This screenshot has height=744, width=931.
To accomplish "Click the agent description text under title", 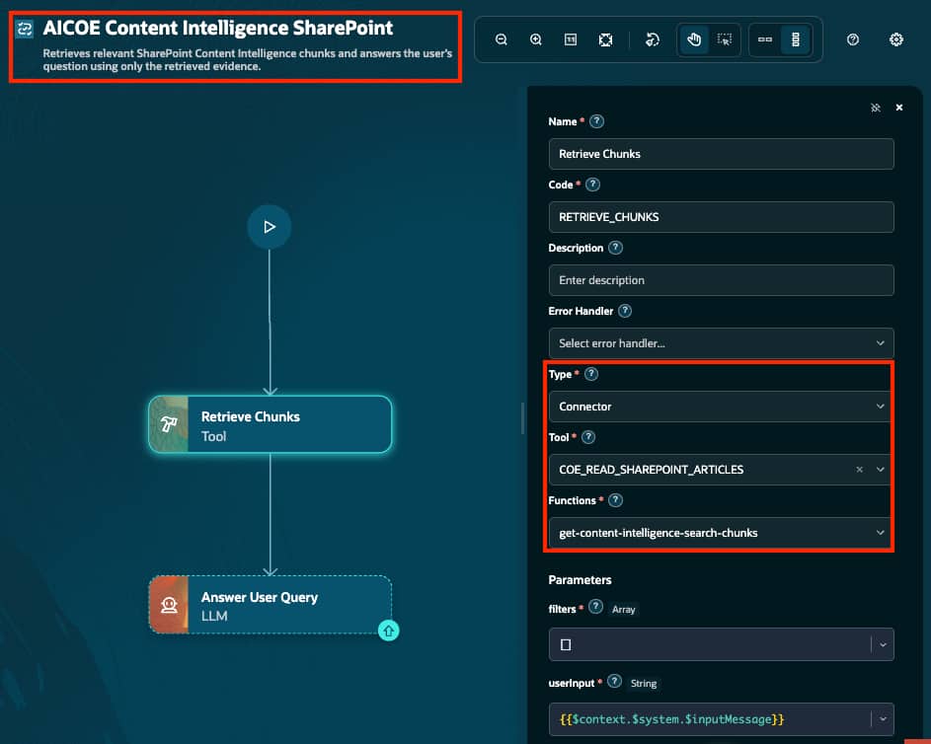I will [247, 59].
